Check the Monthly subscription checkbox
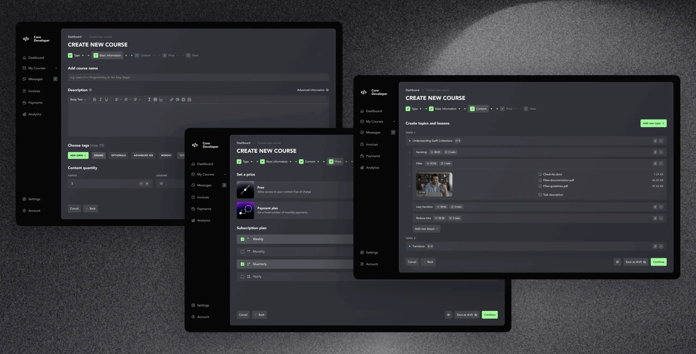 (242, 252)
